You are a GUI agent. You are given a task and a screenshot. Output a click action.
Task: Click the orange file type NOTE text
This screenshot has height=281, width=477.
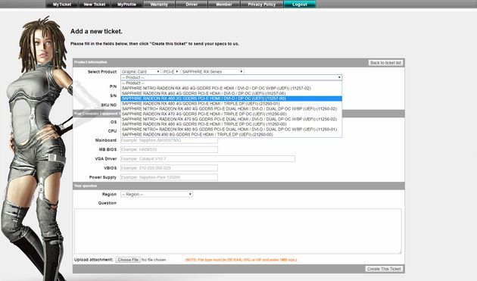[x=241, y=260]
